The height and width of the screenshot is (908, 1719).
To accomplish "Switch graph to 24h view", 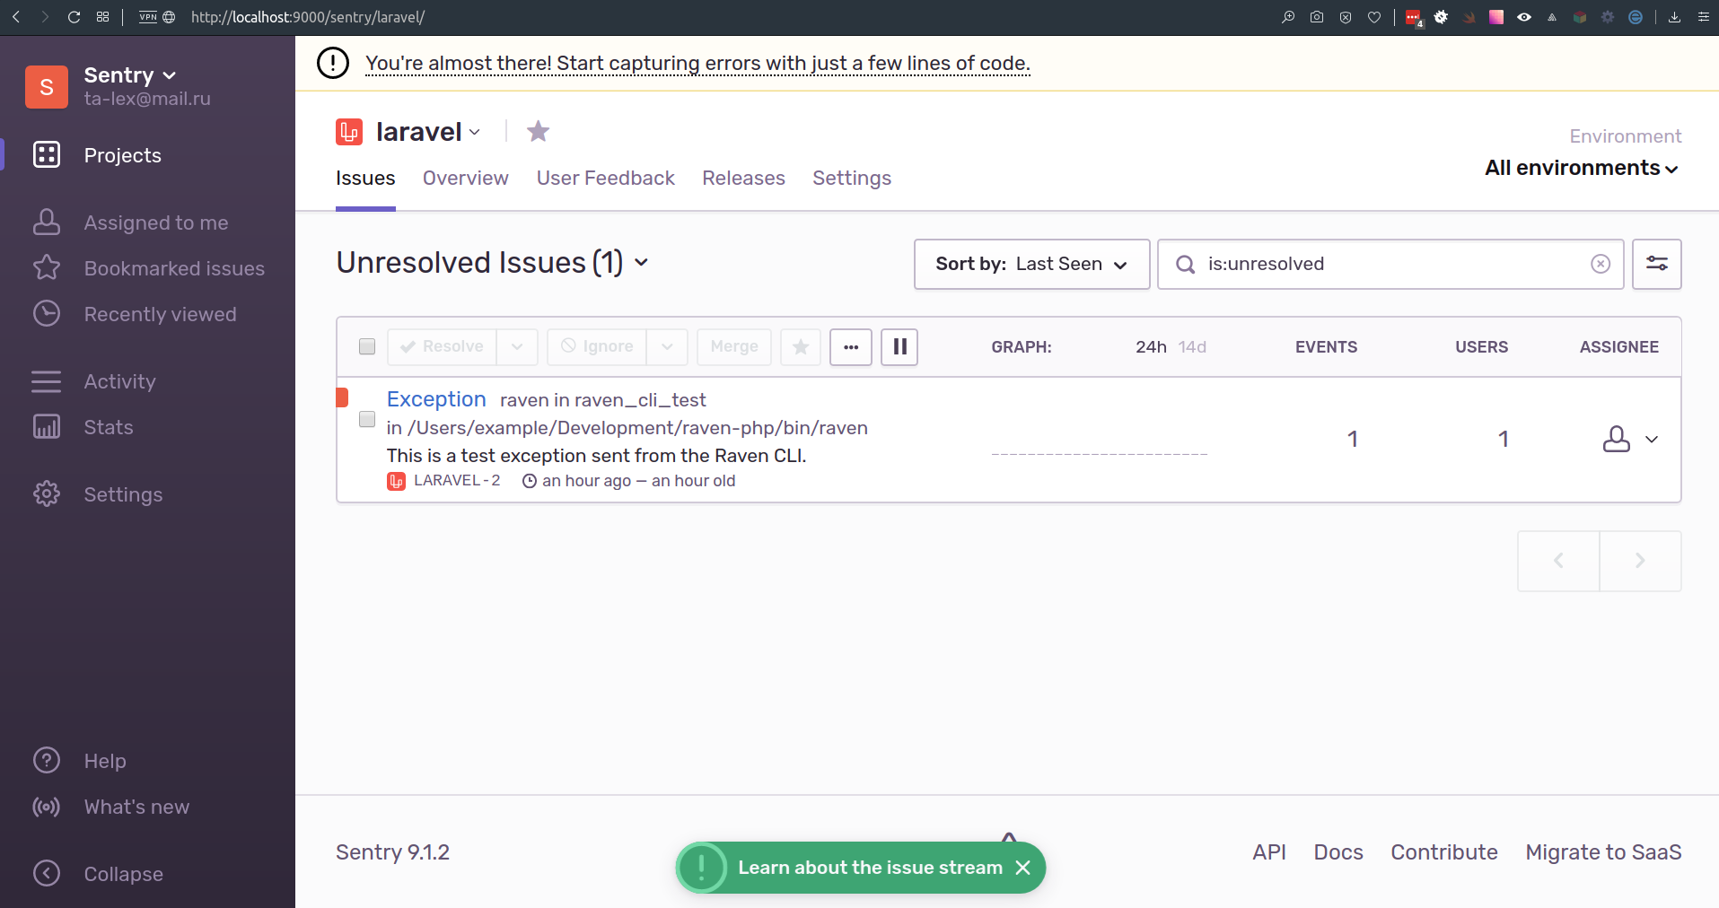I will (x=1151, y=347).
